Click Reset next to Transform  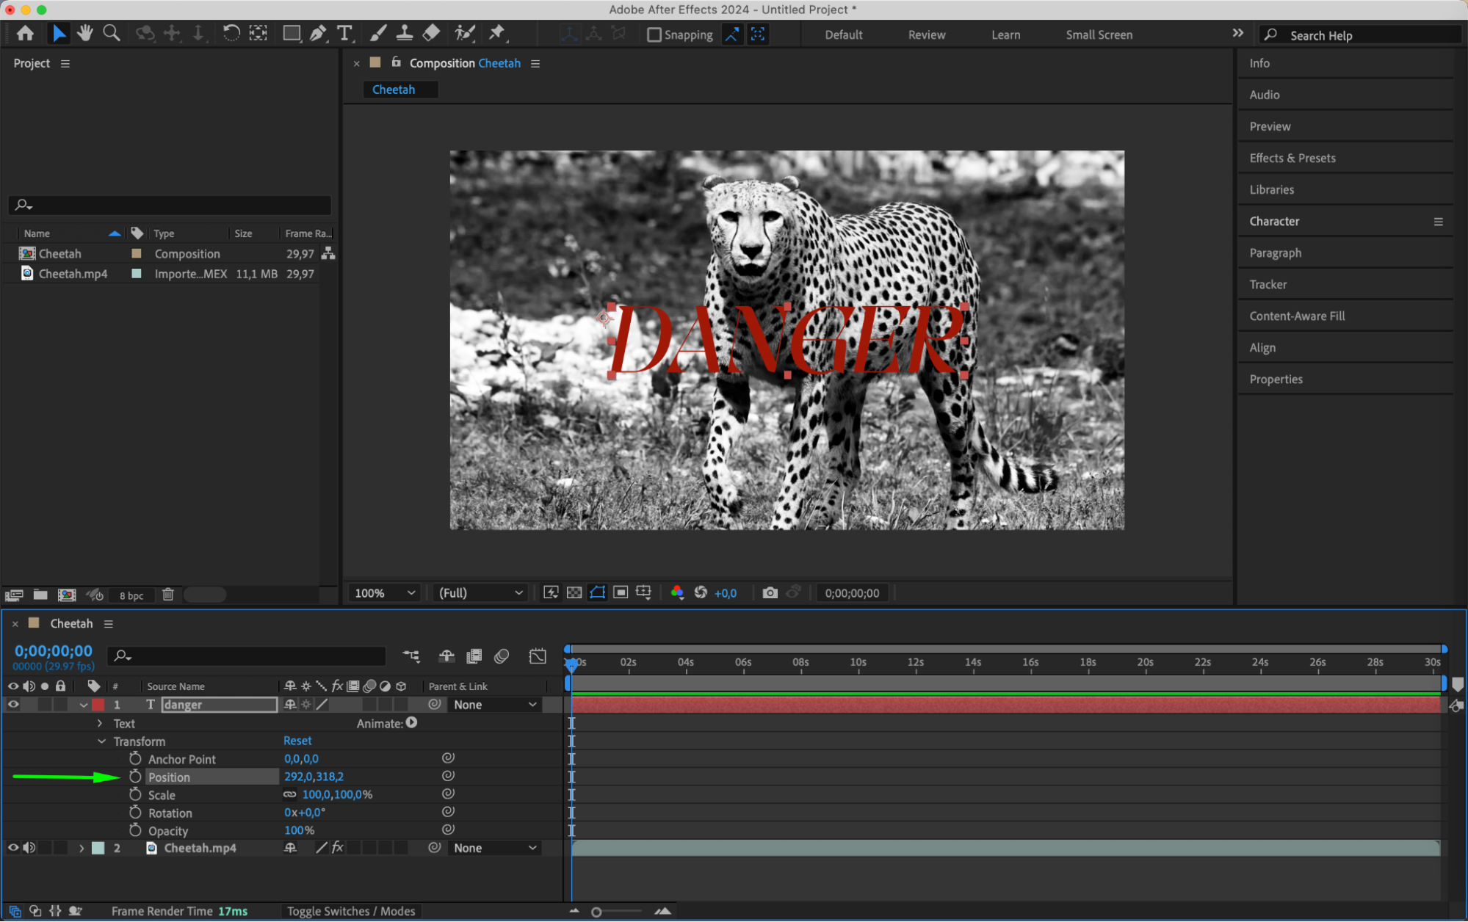(297, 741)
